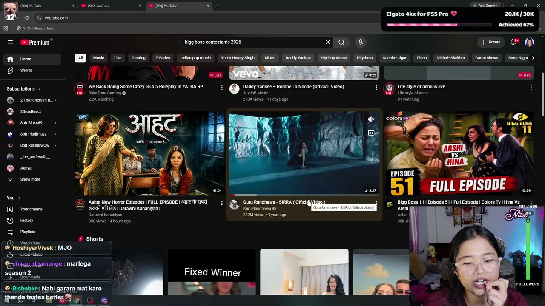The image size is (545, 306).
Task: Click the page vertical scrollbar
Action: coord(542,93)
